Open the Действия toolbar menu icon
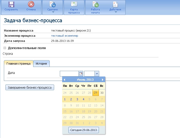 pyautogui.click(x=115, y=4)
